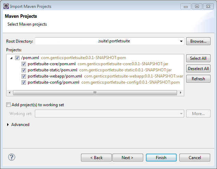Select the portletsuite-webapp/pom.xml row
Viewport: 217px width, 169px height.
[x=55, y=76]
